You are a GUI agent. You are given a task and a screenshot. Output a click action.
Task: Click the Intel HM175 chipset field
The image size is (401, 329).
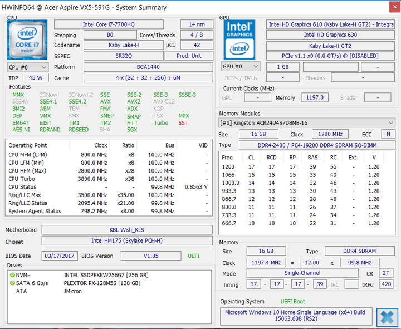(x=127, y=241)
